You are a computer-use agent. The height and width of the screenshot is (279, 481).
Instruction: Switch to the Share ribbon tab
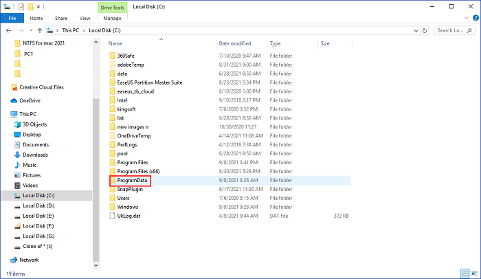(61, 18)
